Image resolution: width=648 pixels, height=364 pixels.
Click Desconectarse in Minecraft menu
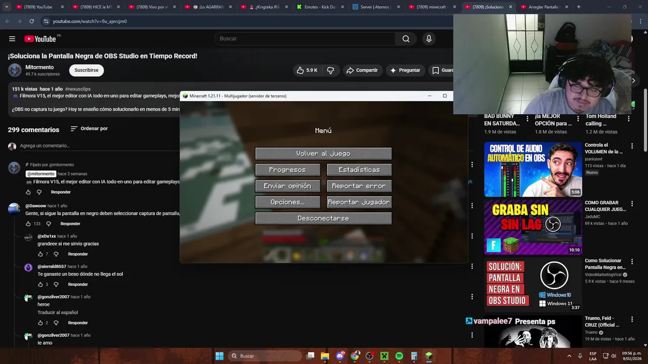[323, 218]
